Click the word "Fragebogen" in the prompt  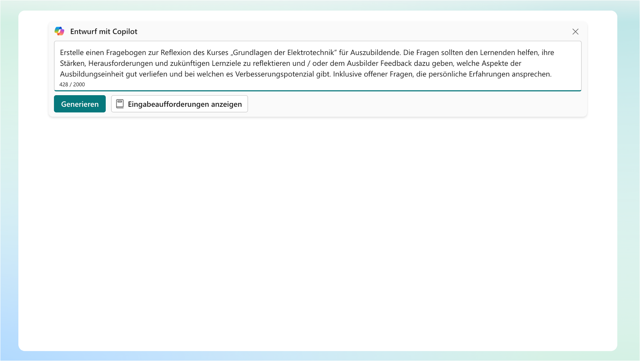126,53
